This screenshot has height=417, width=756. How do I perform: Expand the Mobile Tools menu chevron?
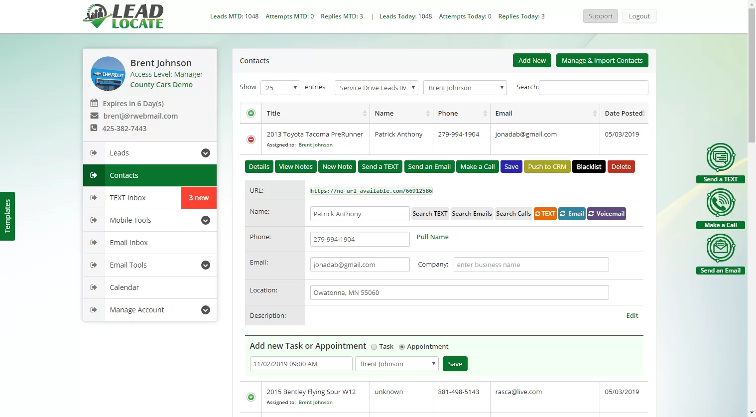tap(206, 220)
